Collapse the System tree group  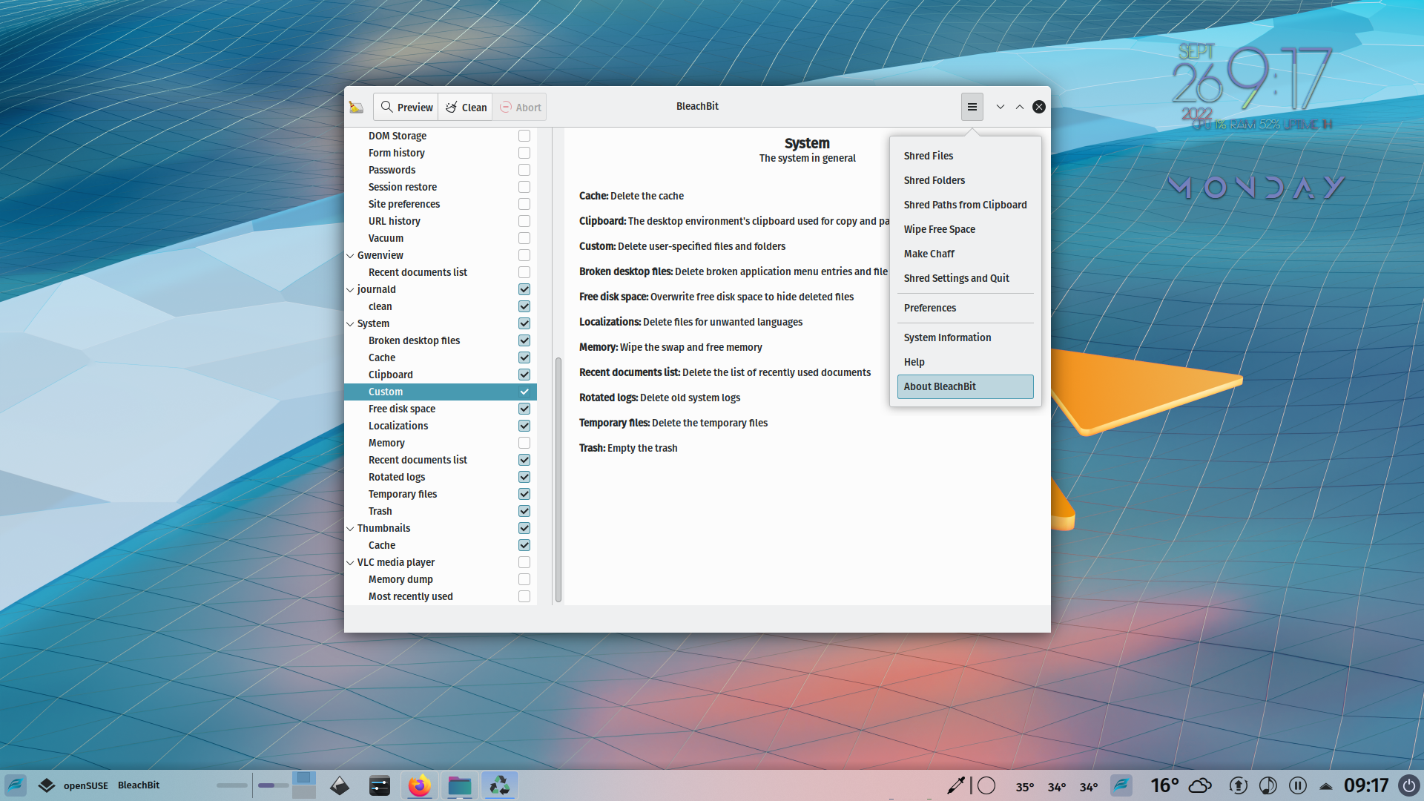pyautogui.click(x=350, y=324)
